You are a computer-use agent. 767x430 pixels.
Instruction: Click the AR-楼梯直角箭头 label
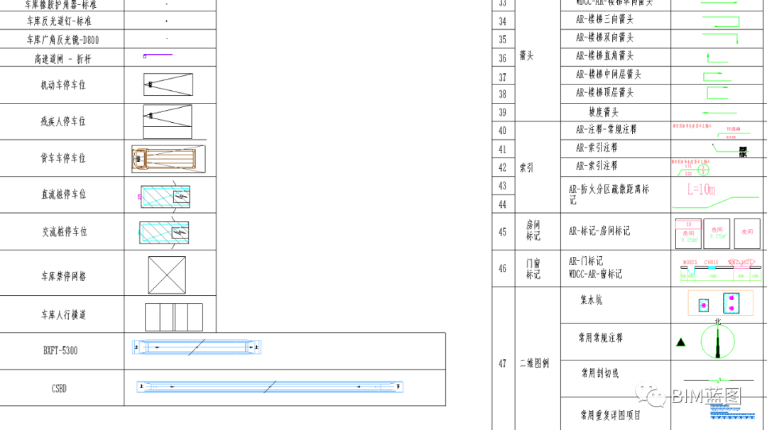(604, 55)
